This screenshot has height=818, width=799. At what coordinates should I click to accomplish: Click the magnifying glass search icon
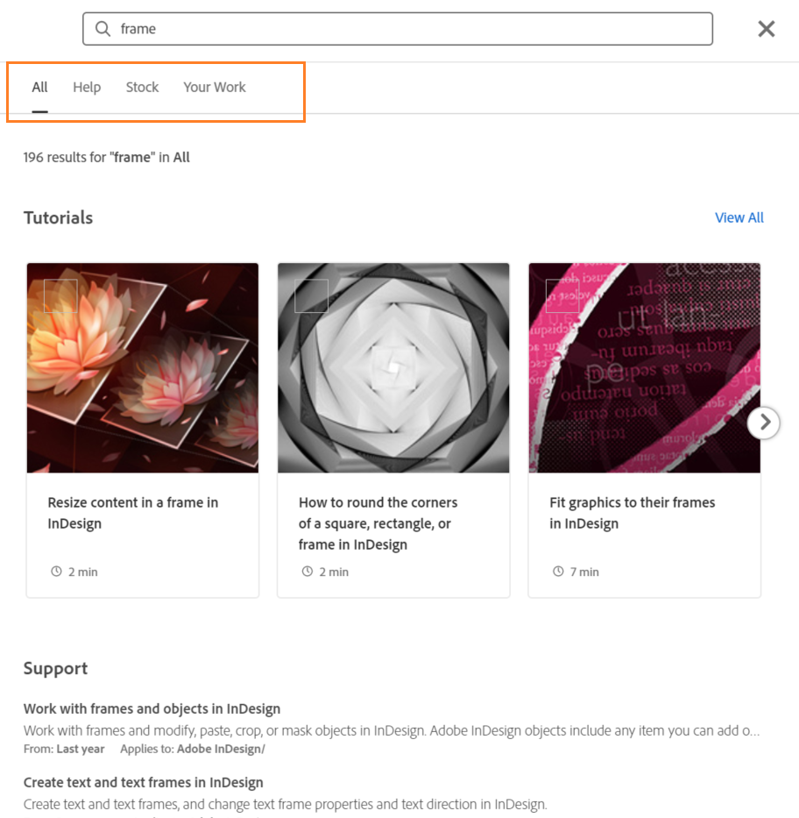(103, 29)
